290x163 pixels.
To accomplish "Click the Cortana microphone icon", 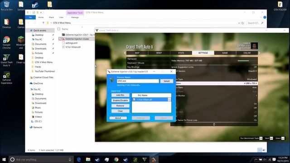I will (x=70, y=159).
